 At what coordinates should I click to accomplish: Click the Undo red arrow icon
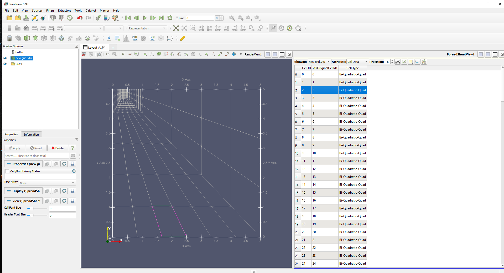[80, 18]
